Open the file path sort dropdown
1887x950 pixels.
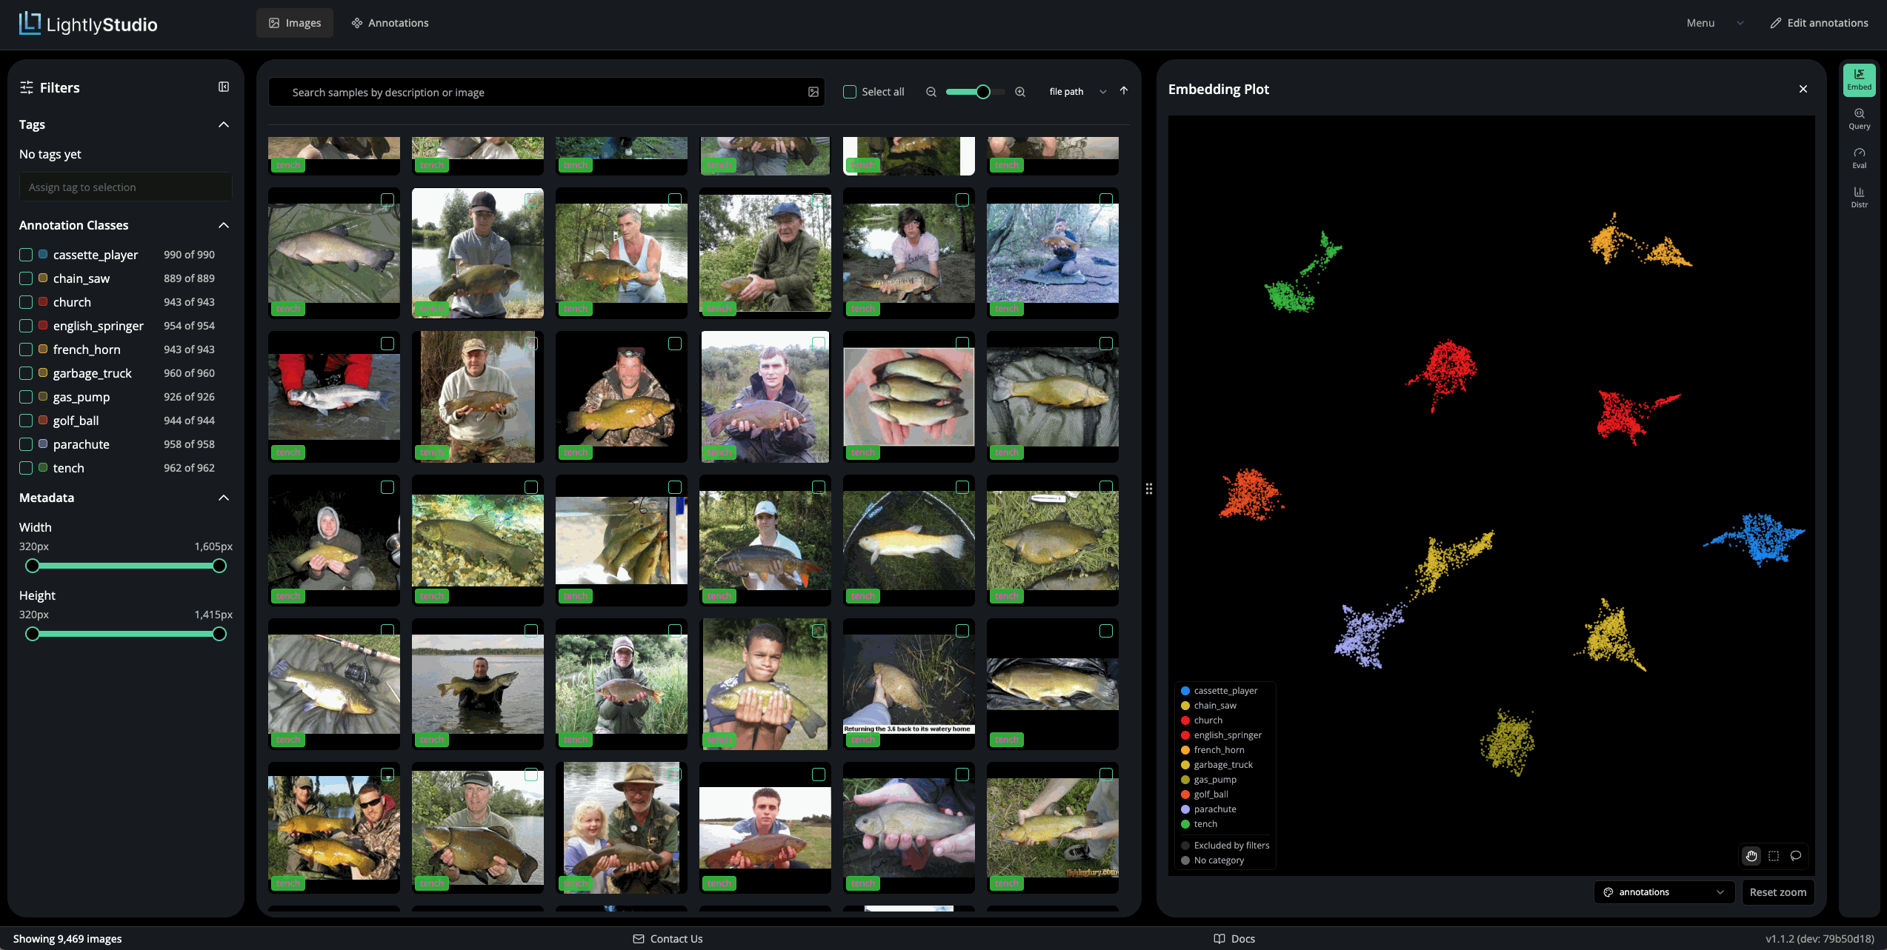(x=1077, y=92)
